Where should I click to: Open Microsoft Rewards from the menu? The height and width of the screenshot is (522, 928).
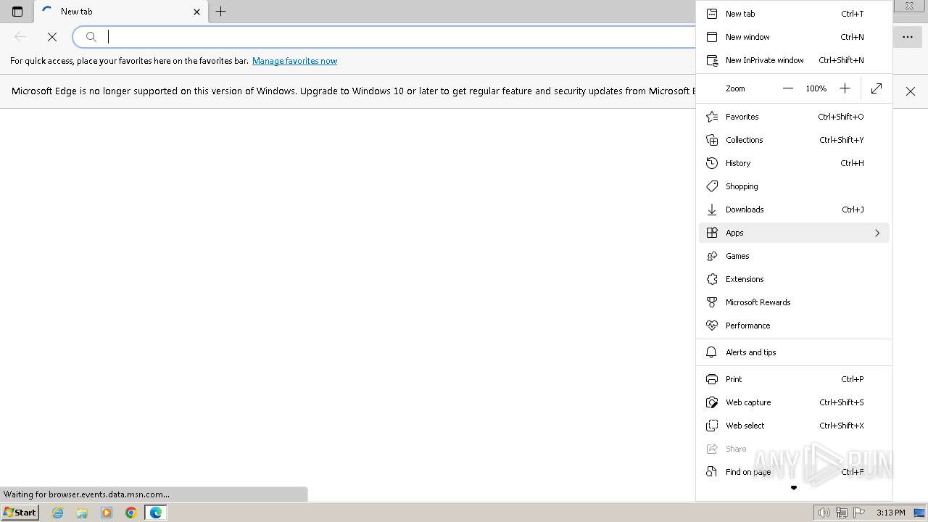[794, 302]
